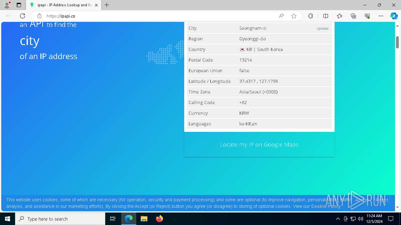Click postal code value 13214

[246, 60]
